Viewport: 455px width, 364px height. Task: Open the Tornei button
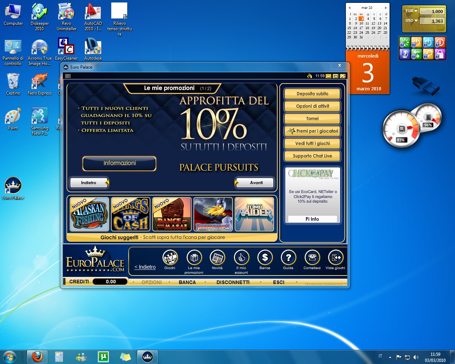312,119
